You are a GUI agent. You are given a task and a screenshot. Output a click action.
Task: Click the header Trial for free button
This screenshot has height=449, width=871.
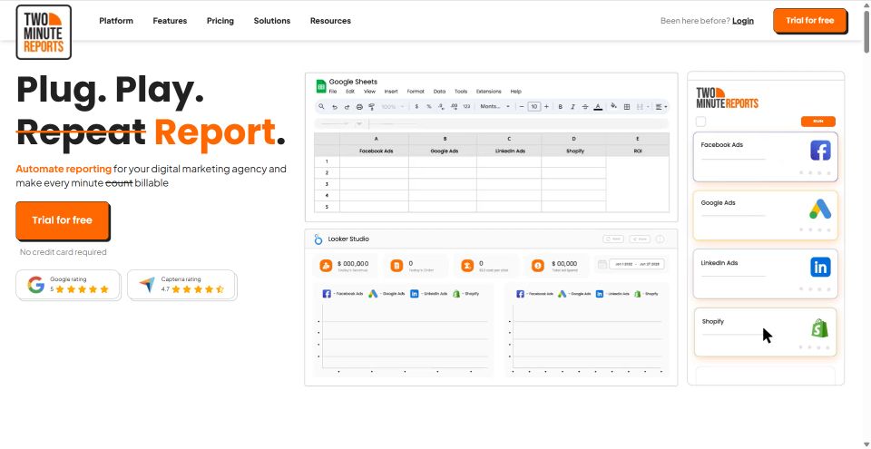810,21
